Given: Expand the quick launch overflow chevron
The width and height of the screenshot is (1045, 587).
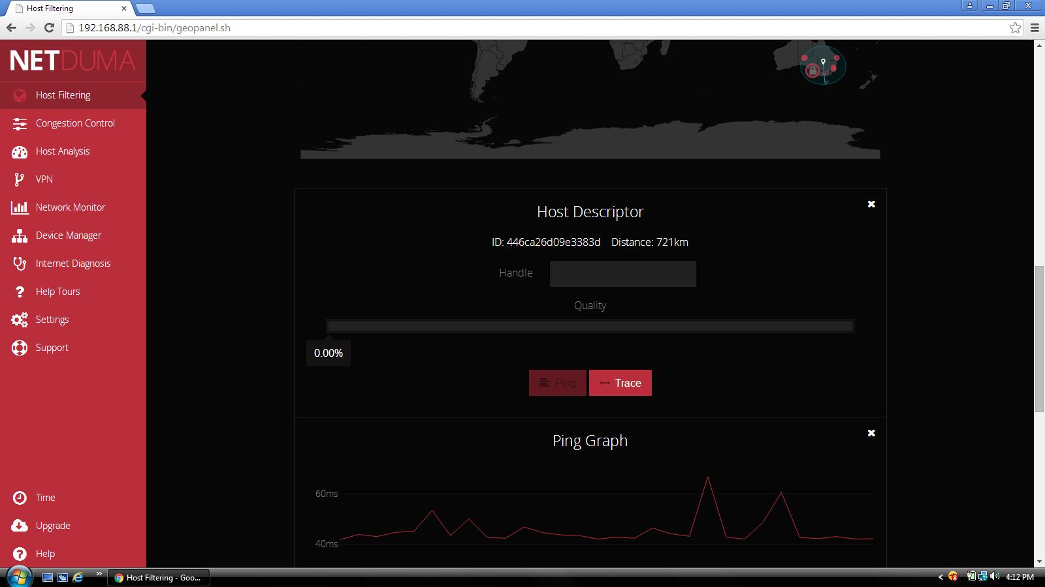Looking at the screenshot, I should 99,574.
